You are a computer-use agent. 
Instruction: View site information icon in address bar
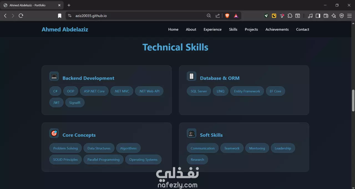coord(70,16)
